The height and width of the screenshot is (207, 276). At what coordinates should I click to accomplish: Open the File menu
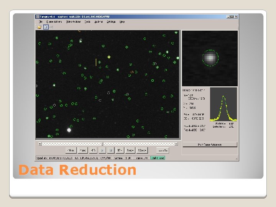[41, 21]
